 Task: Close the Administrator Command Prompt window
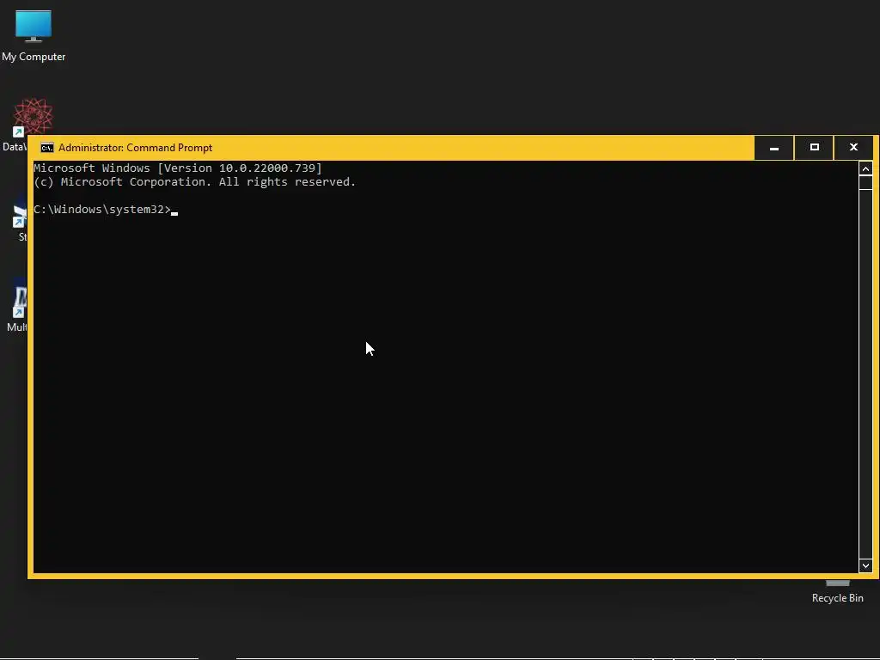(853, 148)
